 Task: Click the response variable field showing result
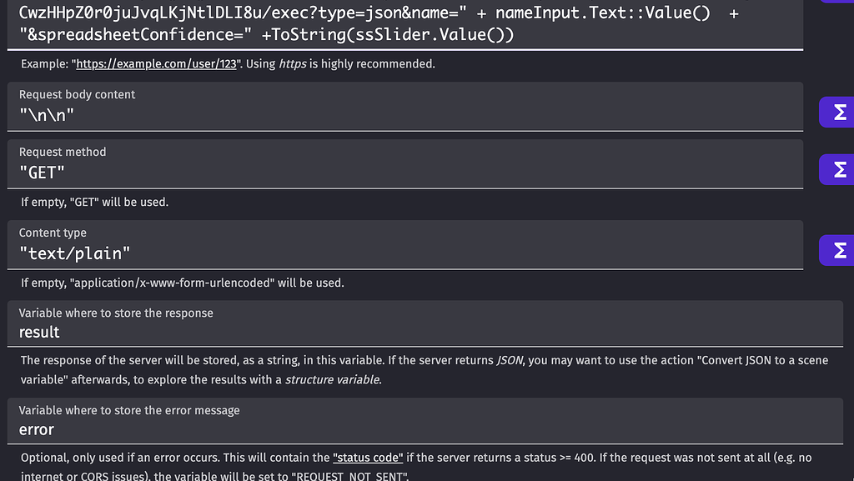pyautogui.click(x=334, y=332)
